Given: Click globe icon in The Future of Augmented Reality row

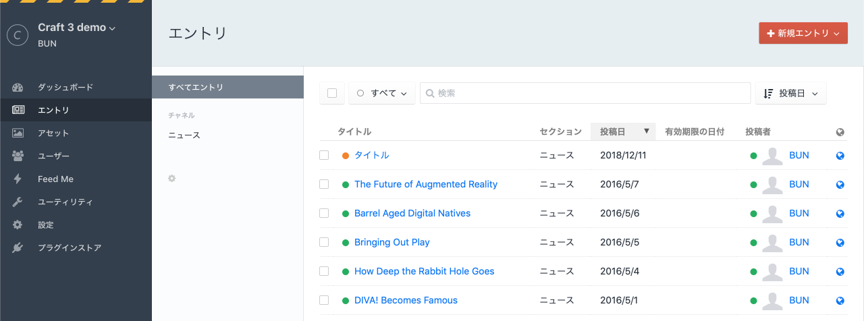Looking at the screenshot, I should [840, 185].
